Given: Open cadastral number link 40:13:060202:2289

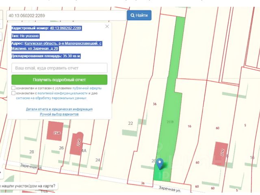Looking at the screenshot, I should pyautogui.click(x=65, y=28).
